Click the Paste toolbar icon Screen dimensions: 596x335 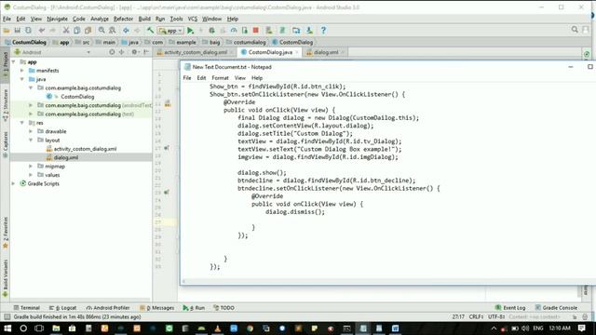[x=88, y=31]
